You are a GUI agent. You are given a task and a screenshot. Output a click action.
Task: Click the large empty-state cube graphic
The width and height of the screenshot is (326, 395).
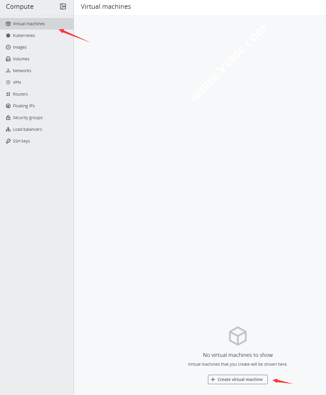click(x=238, y=336)
